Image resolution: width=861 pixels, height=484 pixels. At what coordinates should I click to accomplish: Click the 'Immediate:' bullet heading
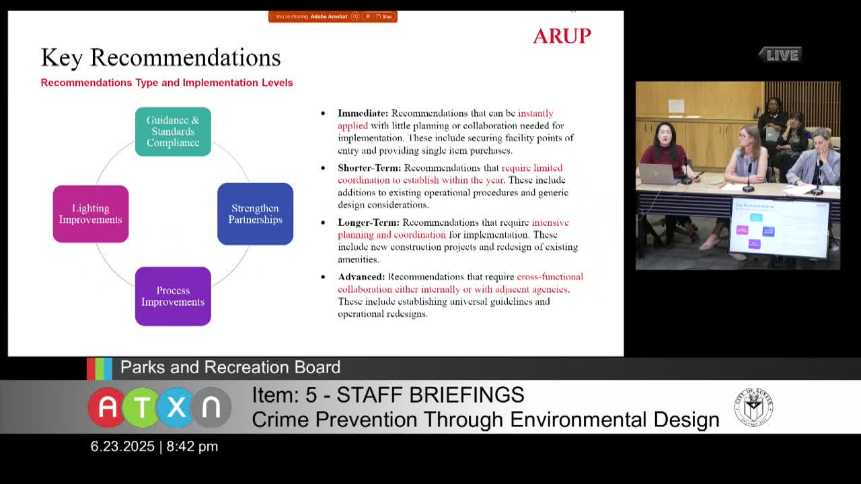pyautogui.click(x=363, y=113)
